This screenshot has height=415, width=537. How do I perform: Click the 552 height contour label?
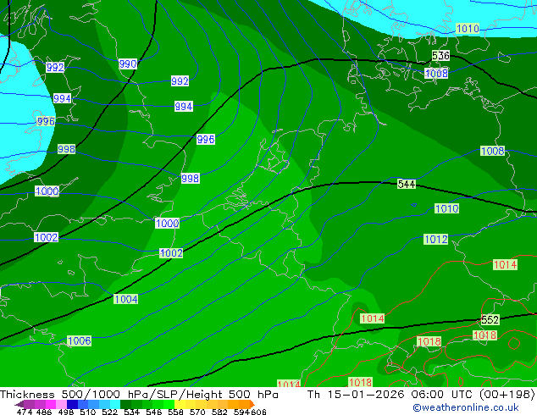pyautogui.click(x=490, y=320)
